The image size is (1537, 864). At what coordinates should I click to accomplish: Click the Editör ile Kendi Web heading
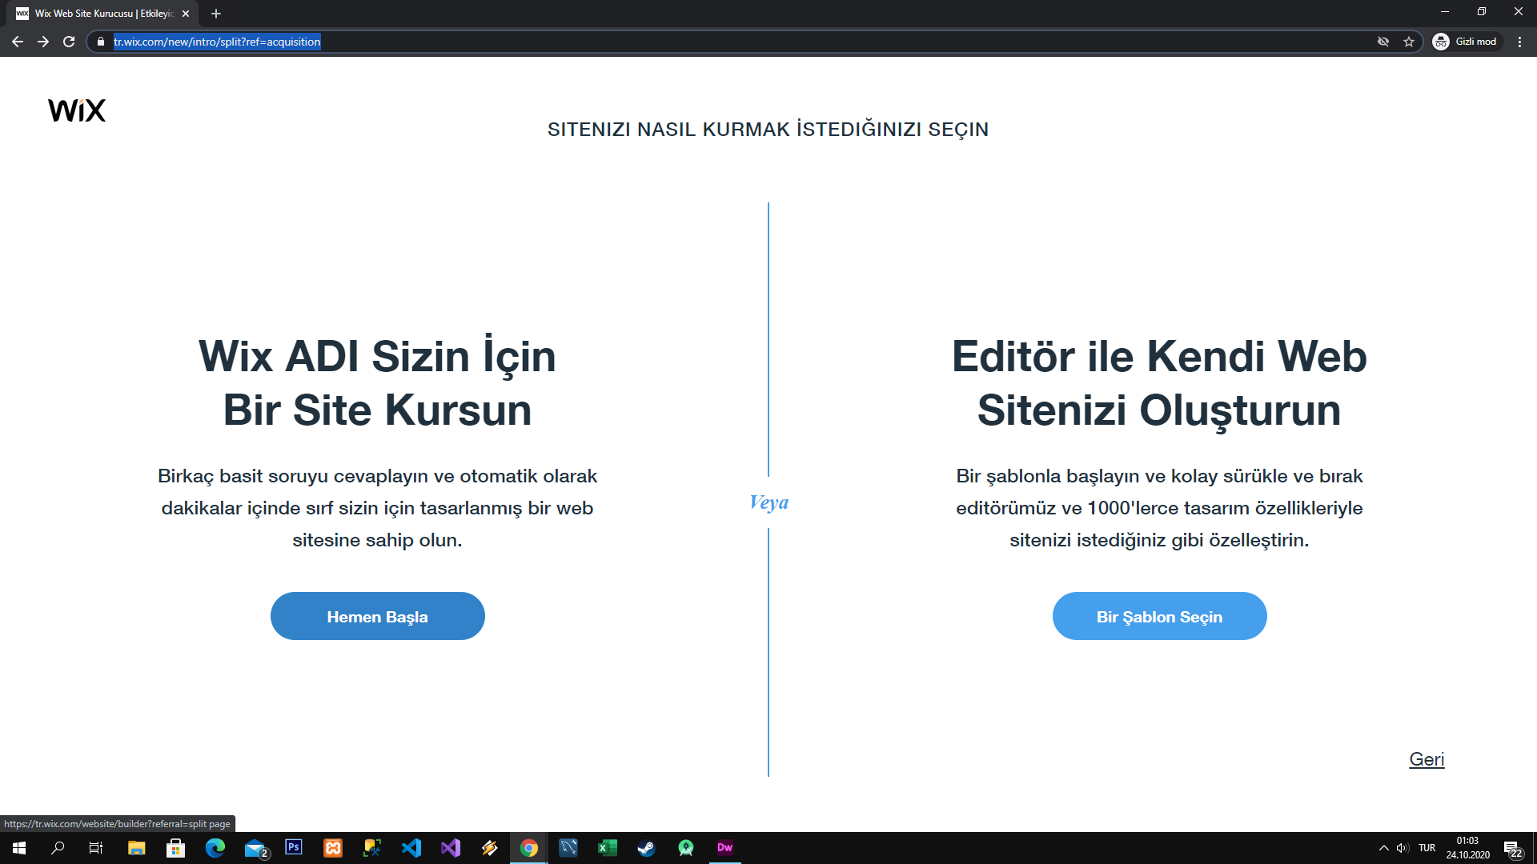(1159, 383)
